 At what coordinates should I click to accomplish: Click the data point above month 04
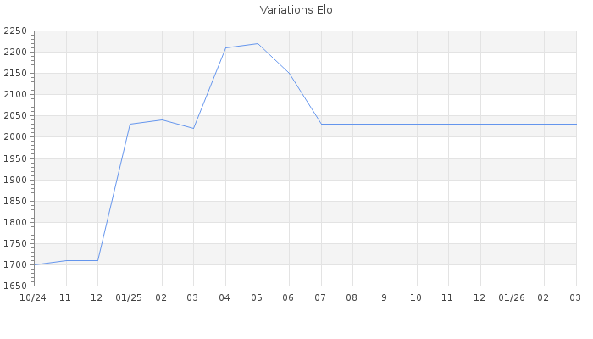click(x=225, y=47)
